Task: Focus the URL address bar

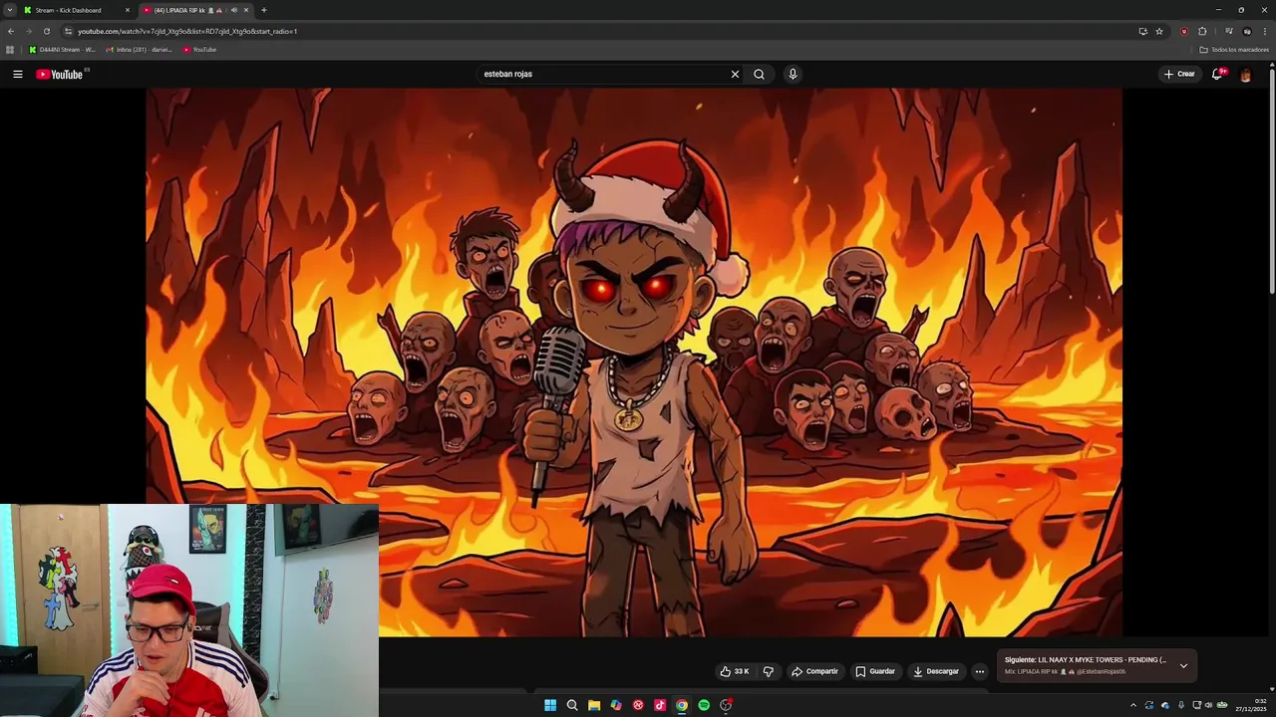Action: [x=598, y=31]
